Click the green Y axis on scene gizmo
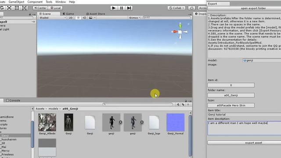 click(x=180, y=26)
